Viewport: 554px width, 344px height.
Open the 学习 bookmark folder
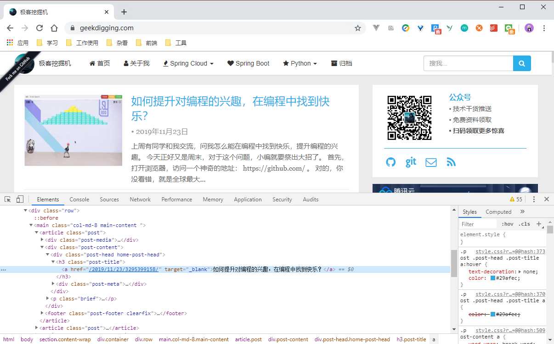(47, 43)
